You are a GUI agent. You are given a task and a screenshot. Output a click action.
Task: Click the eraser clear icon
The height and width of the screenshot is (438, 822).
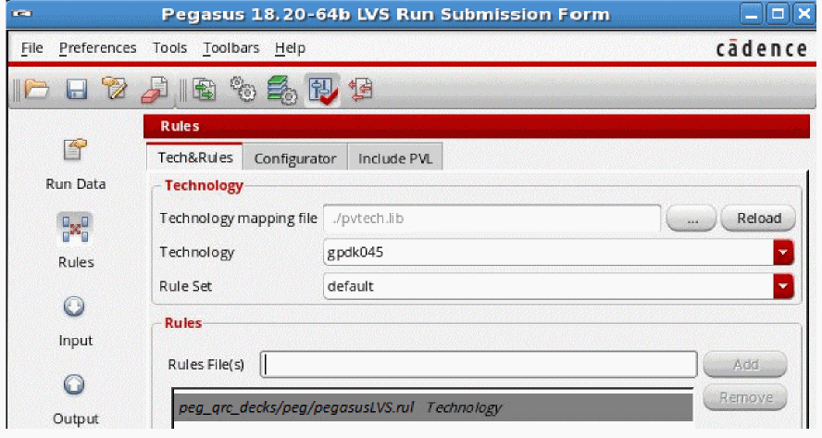point(156,90)
